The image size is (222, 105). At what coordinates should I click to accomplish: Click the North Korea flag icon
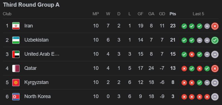(x=16, y=97)
